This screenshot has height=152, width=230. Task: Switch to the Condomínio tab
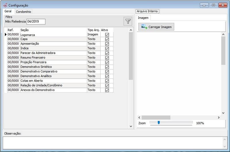pos(24,12)
